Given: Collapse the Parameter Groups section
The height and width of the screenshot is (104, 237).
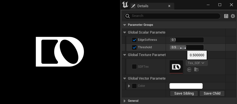Looking at the screenshot, I should coord(125,25).
